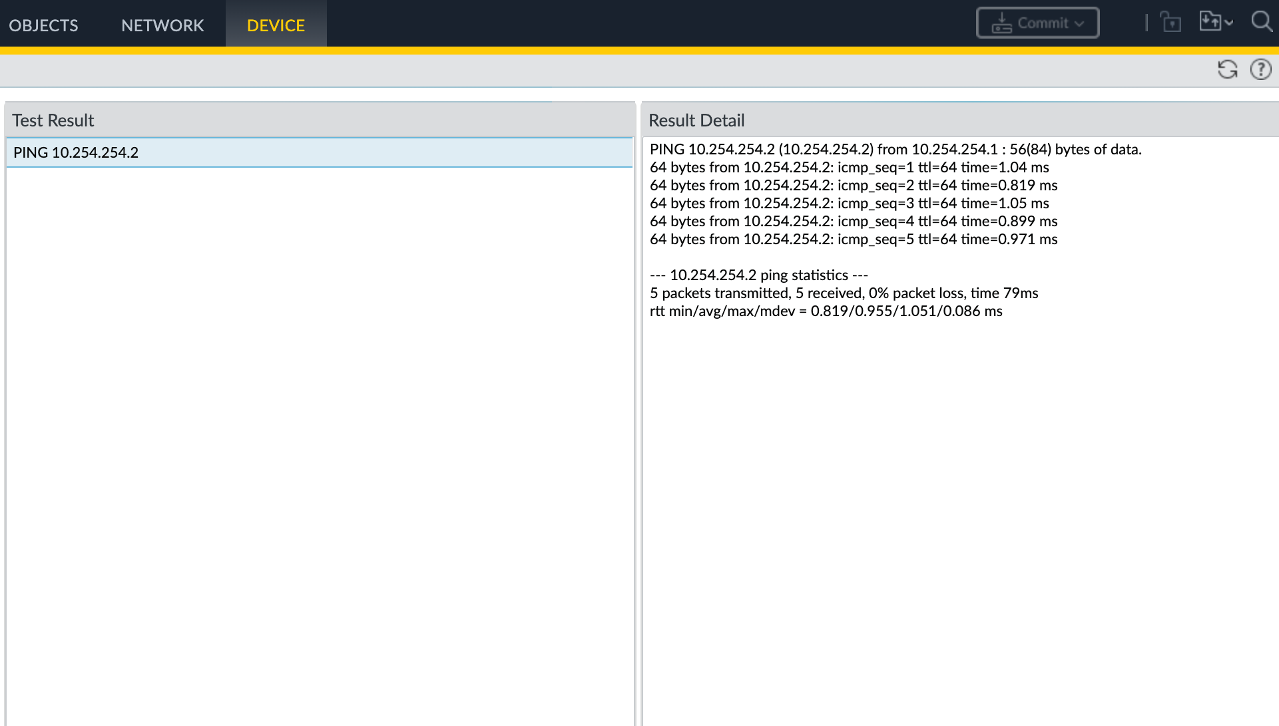
Task: Switch to the NETWORK tab
Action: [162, 25]
